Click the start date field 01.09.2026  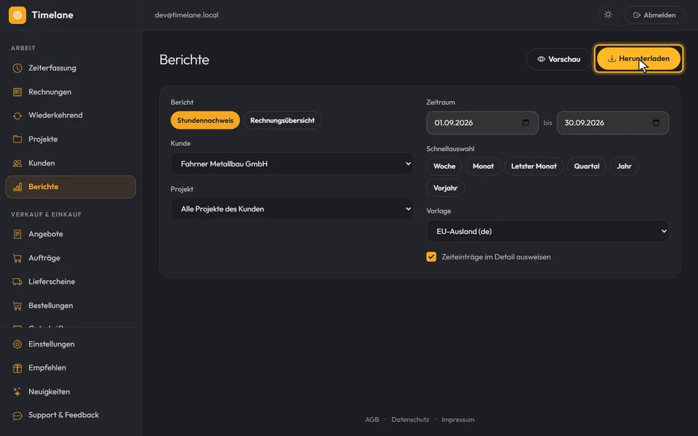coord(483,123)
